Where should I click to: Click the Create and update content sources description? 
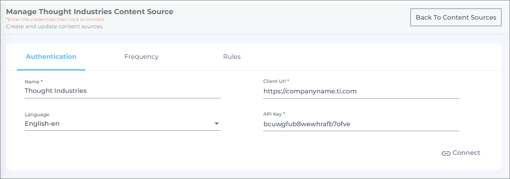coord(55,26)
